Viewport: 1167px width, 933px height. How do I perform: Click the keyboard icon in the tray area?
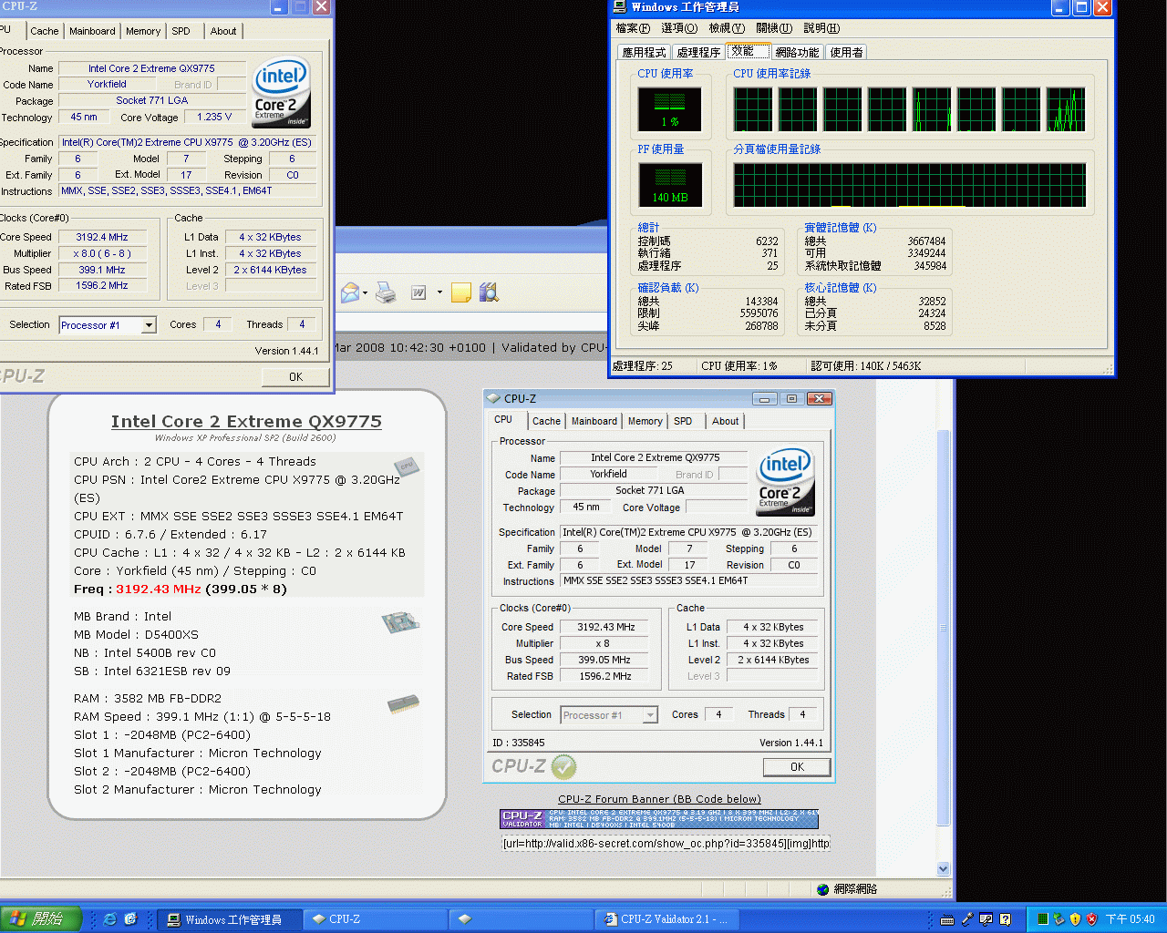[x=947, y=919]
